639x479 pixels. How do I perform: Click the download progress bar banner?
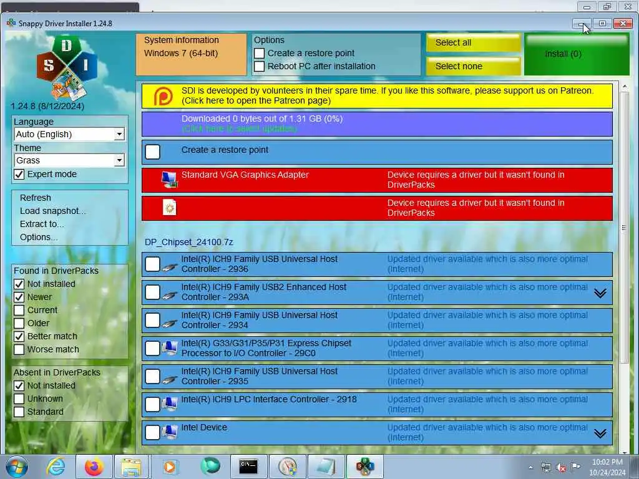pyautogui.click(x=377, y=124)
